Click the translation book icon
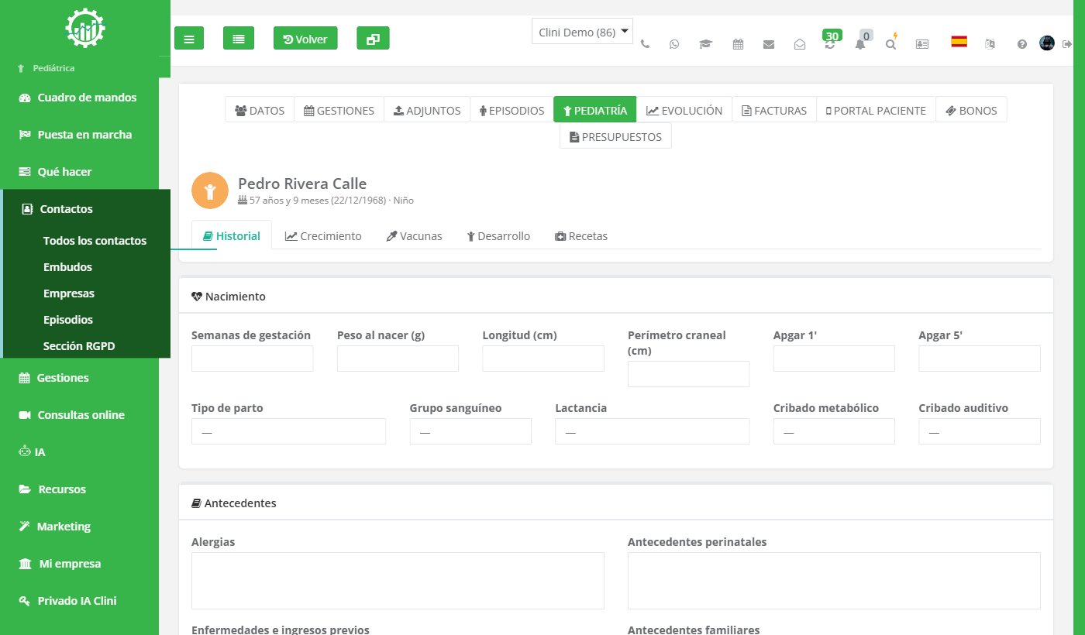 [x=990, y=44]
